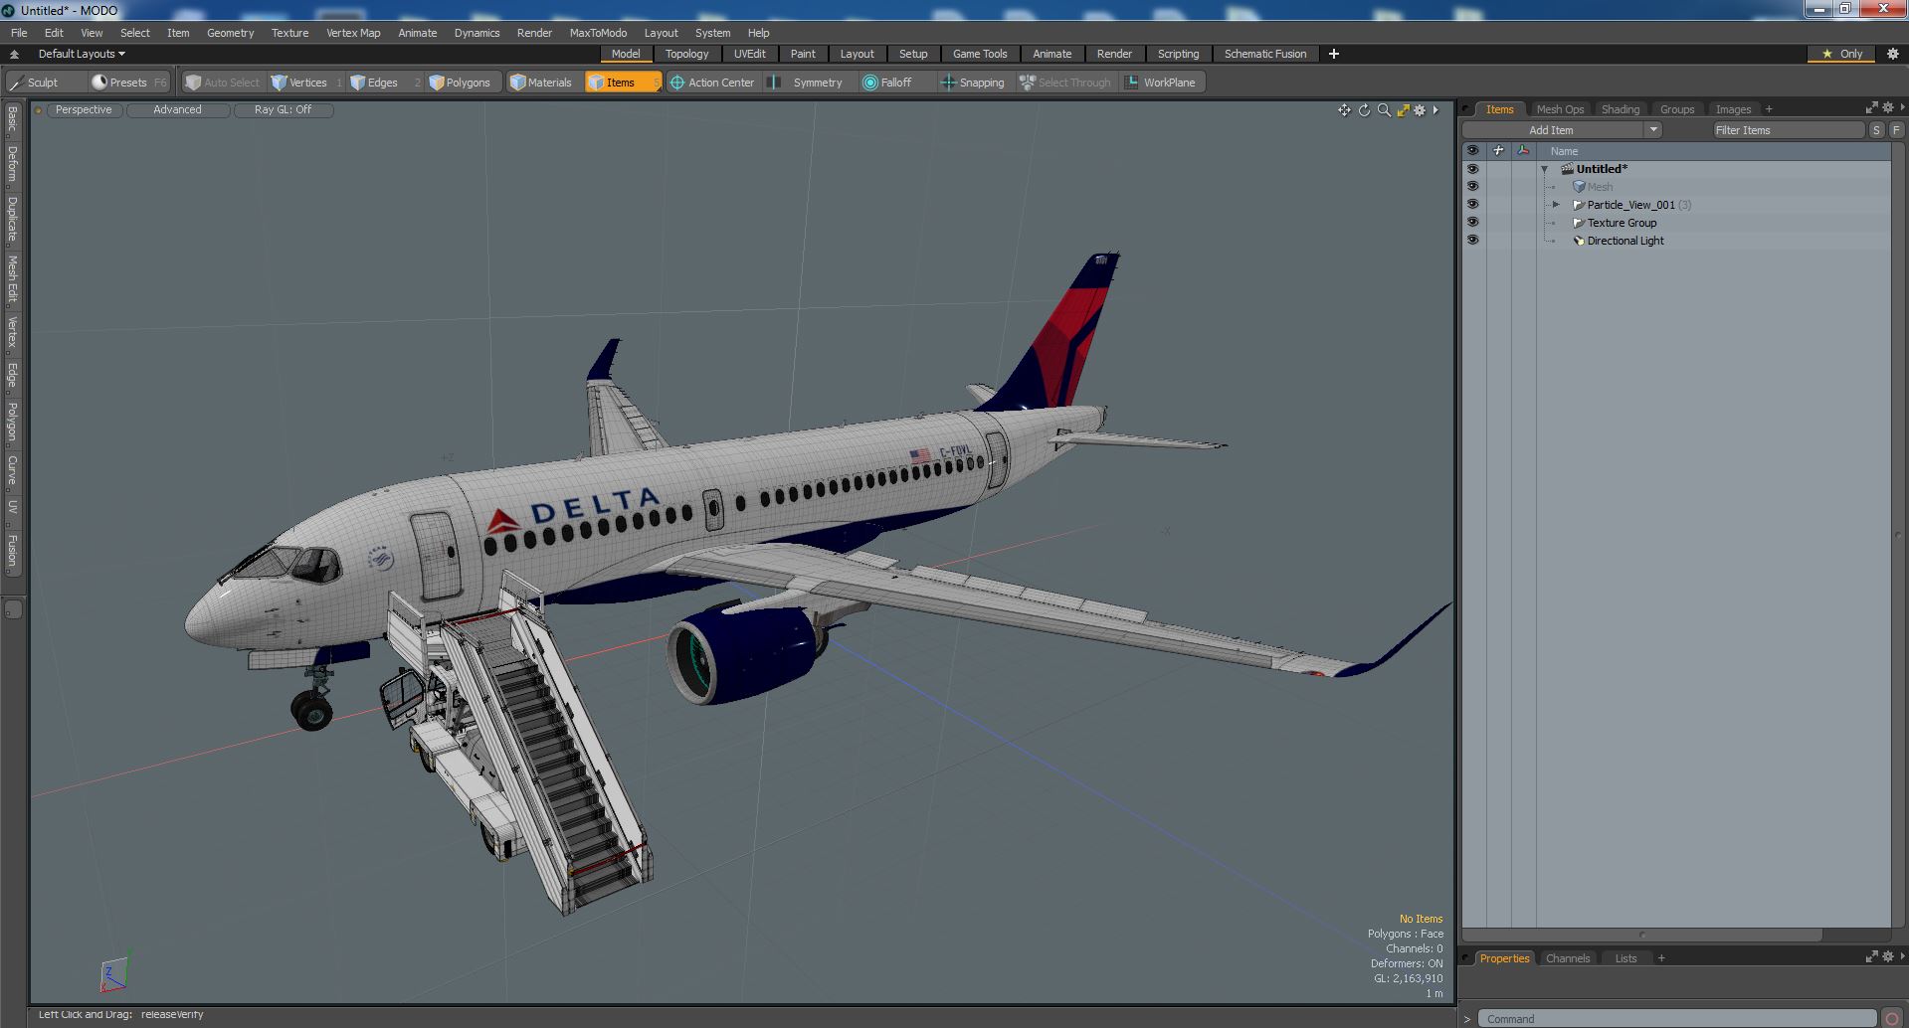Click the S filter button
This screenshot has height=1028, width=1909.
pos(1876,130)
